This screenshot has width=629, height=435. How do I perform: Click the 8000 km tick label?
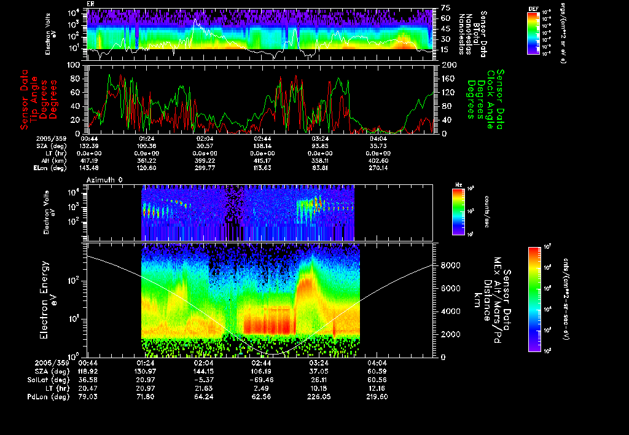tap(450, 265)
